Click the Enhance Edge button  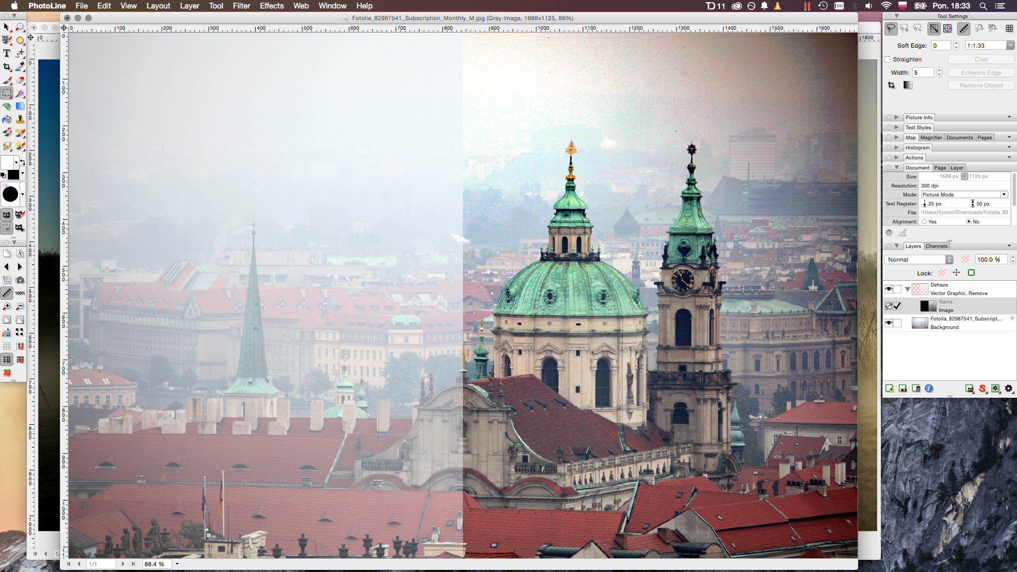point(981,73)
